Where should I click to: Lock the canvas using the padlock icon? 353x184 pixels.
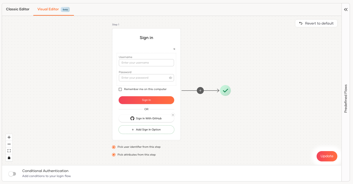[9, 158]
